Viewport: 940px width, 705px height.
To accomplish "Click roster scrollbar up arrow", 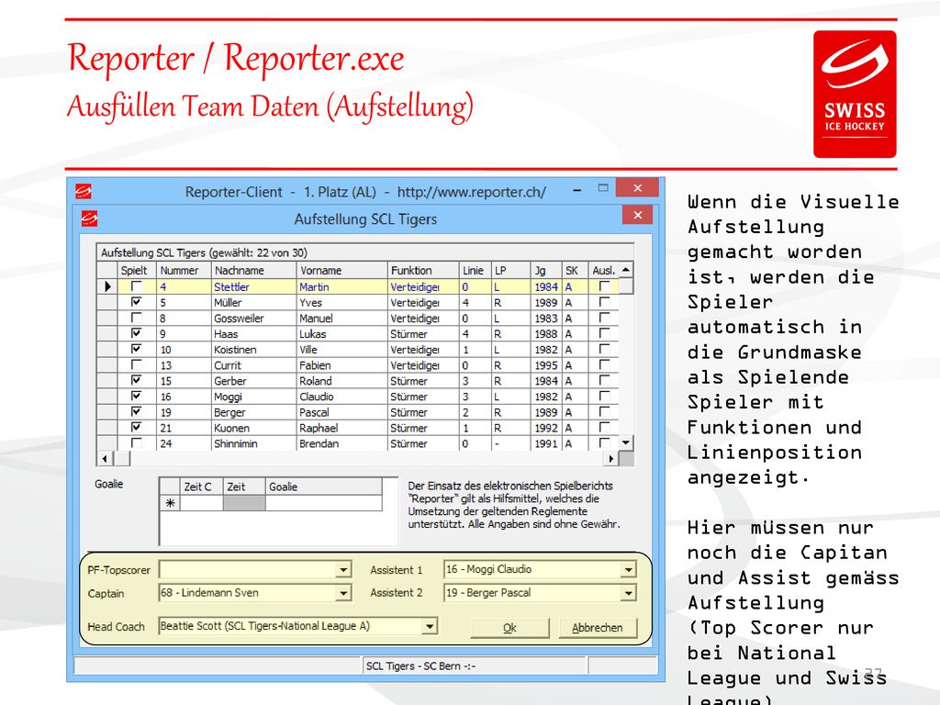I will point(626,270).
